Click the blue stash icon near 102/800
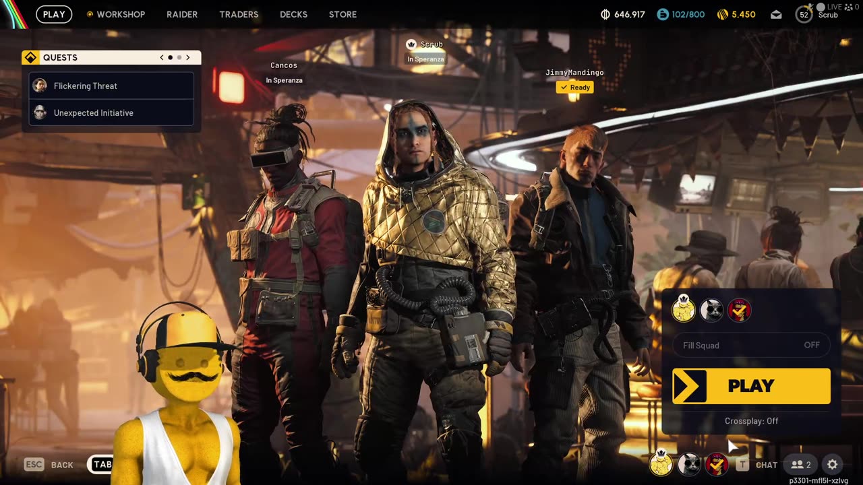The image size is (863, 485). (x=663, y=14)
